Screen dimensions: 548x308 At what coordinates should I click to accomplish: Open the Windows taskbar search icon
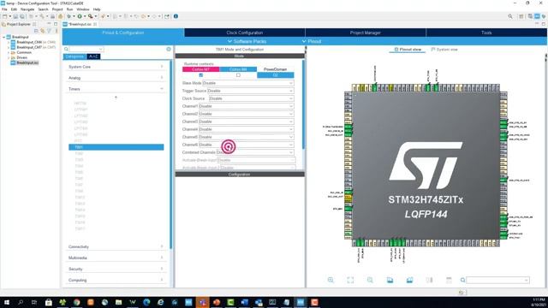(21, 302)
